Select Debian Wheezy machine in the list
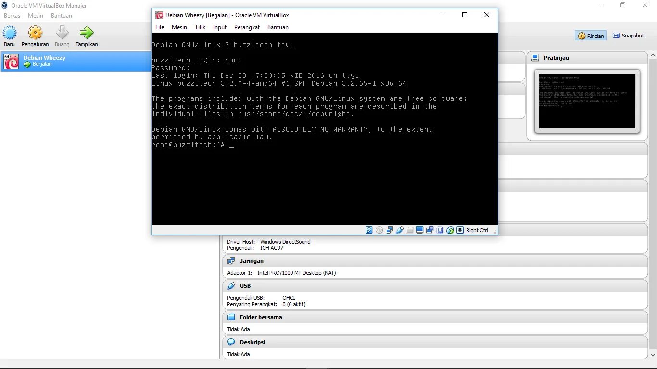This screenshot has height=369, width=657. point(76,61)
